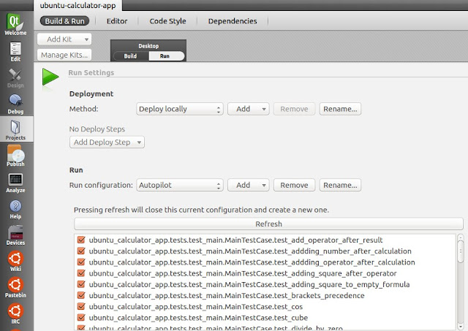The width and height of the screenshot is (468, 331).
Task: Select the Desktop kit Run tab
Action: [x=166, y=56]
